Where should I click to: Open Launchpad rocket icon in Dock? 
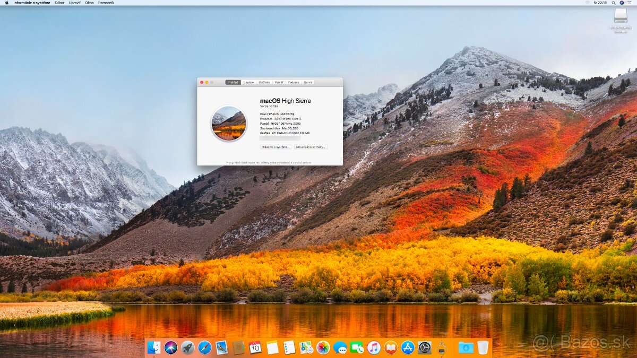pos(187,347)
